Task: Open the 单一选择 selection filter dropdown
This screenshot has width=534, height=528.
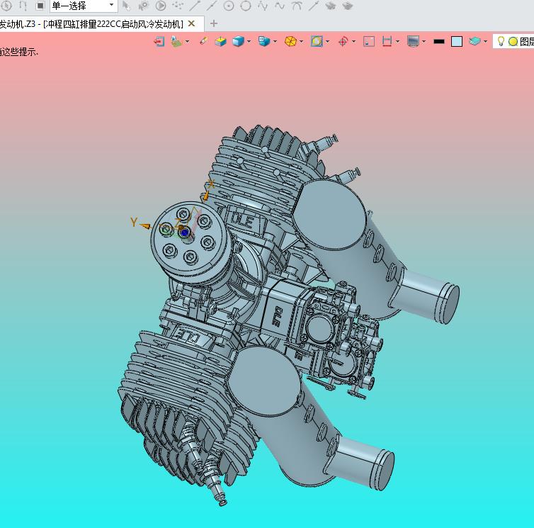Action: 84,6
